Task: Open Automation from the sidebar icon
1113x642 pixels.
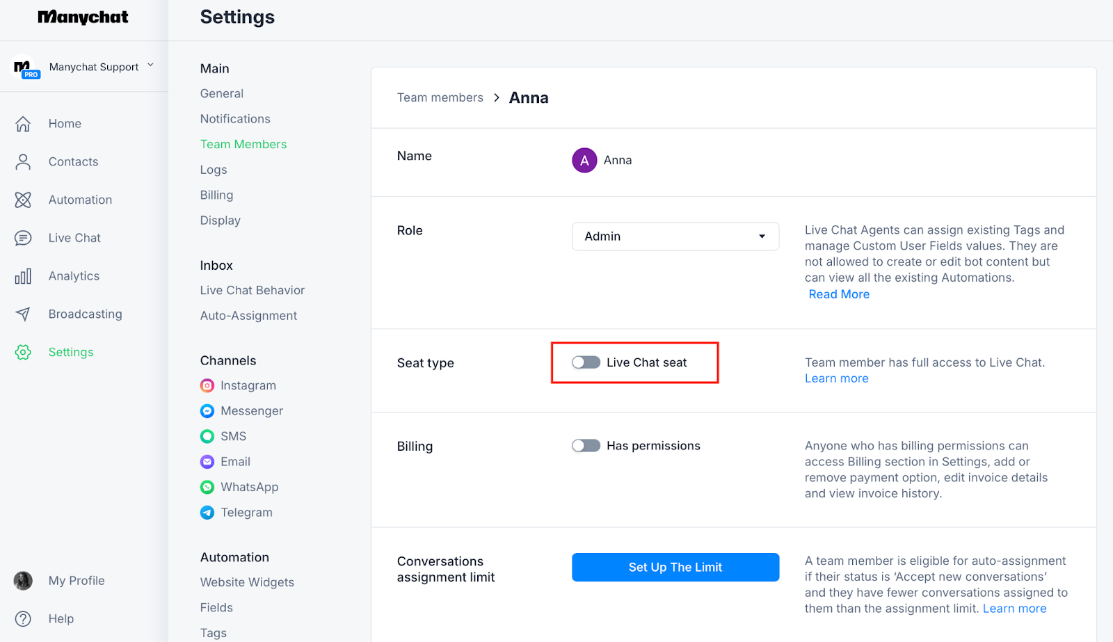Action: click(x=23, y=200)
